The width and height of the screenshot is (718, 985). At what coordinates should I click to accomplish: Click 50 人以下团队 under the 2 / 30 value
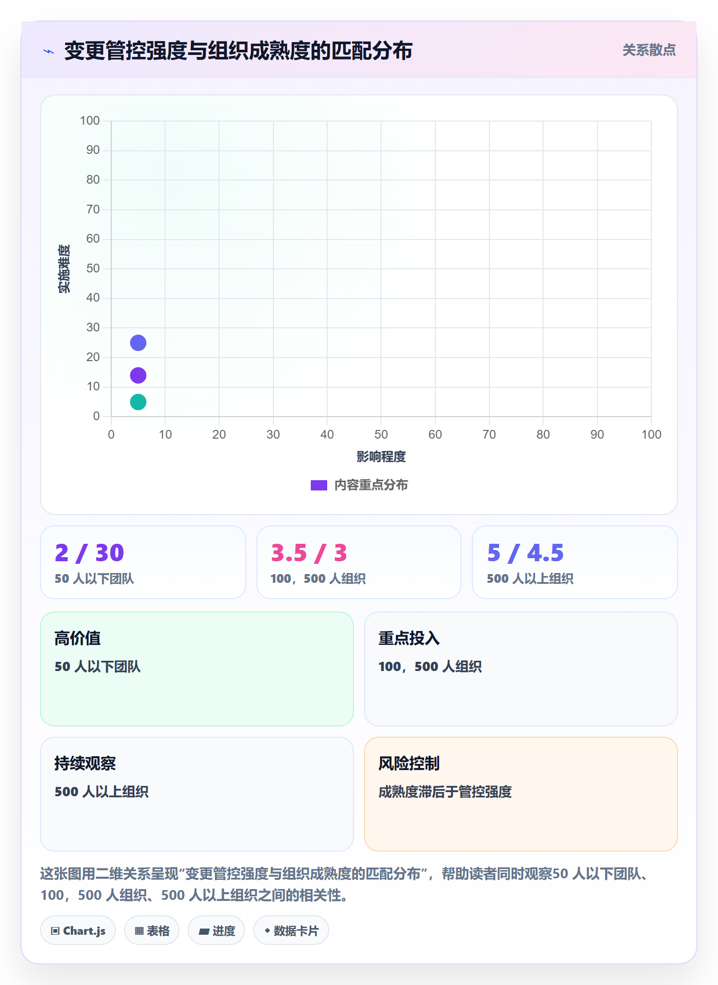click(x=94, y=579)
